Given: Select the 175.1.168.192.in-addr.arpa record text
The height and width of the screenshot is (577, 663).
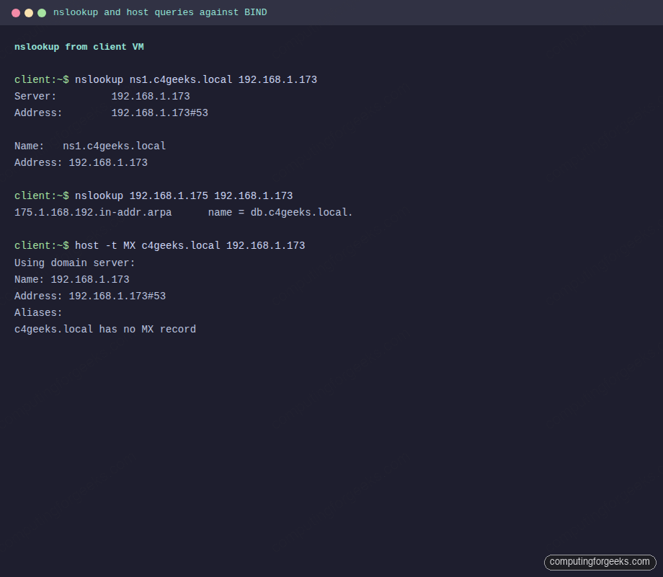Looking at the screenshot, I should click(92, 212).
